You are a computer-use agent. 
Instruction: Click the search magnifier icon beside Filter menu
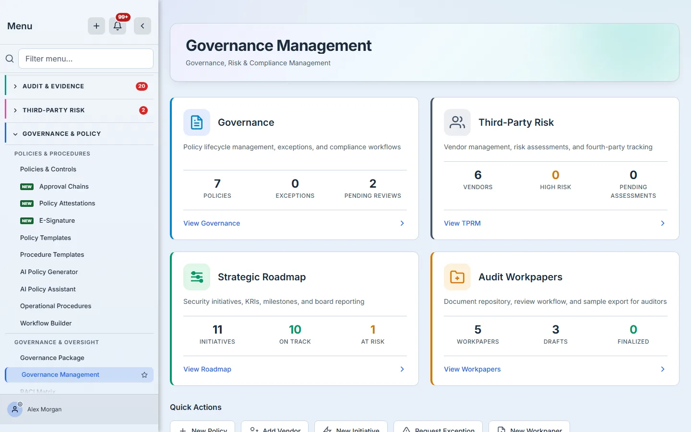[10, 59]
